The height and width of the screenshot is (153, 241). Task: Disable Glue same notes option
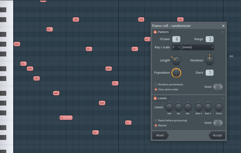[156, 89]
